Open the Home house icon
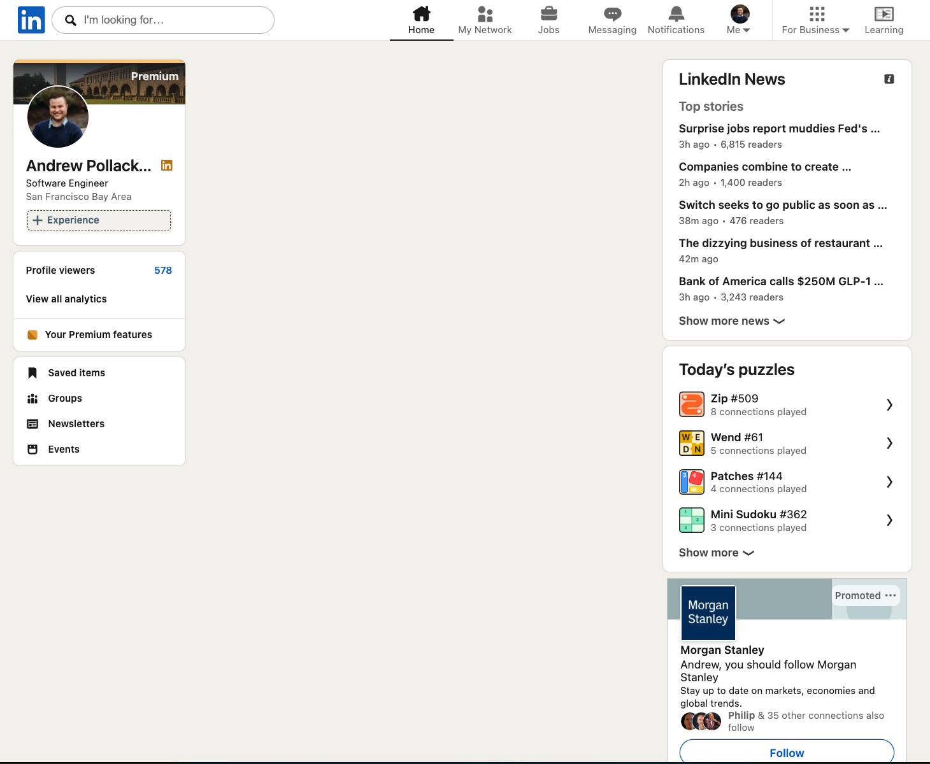Viewport: 930px width, 764px height. [x=422, y=13]
